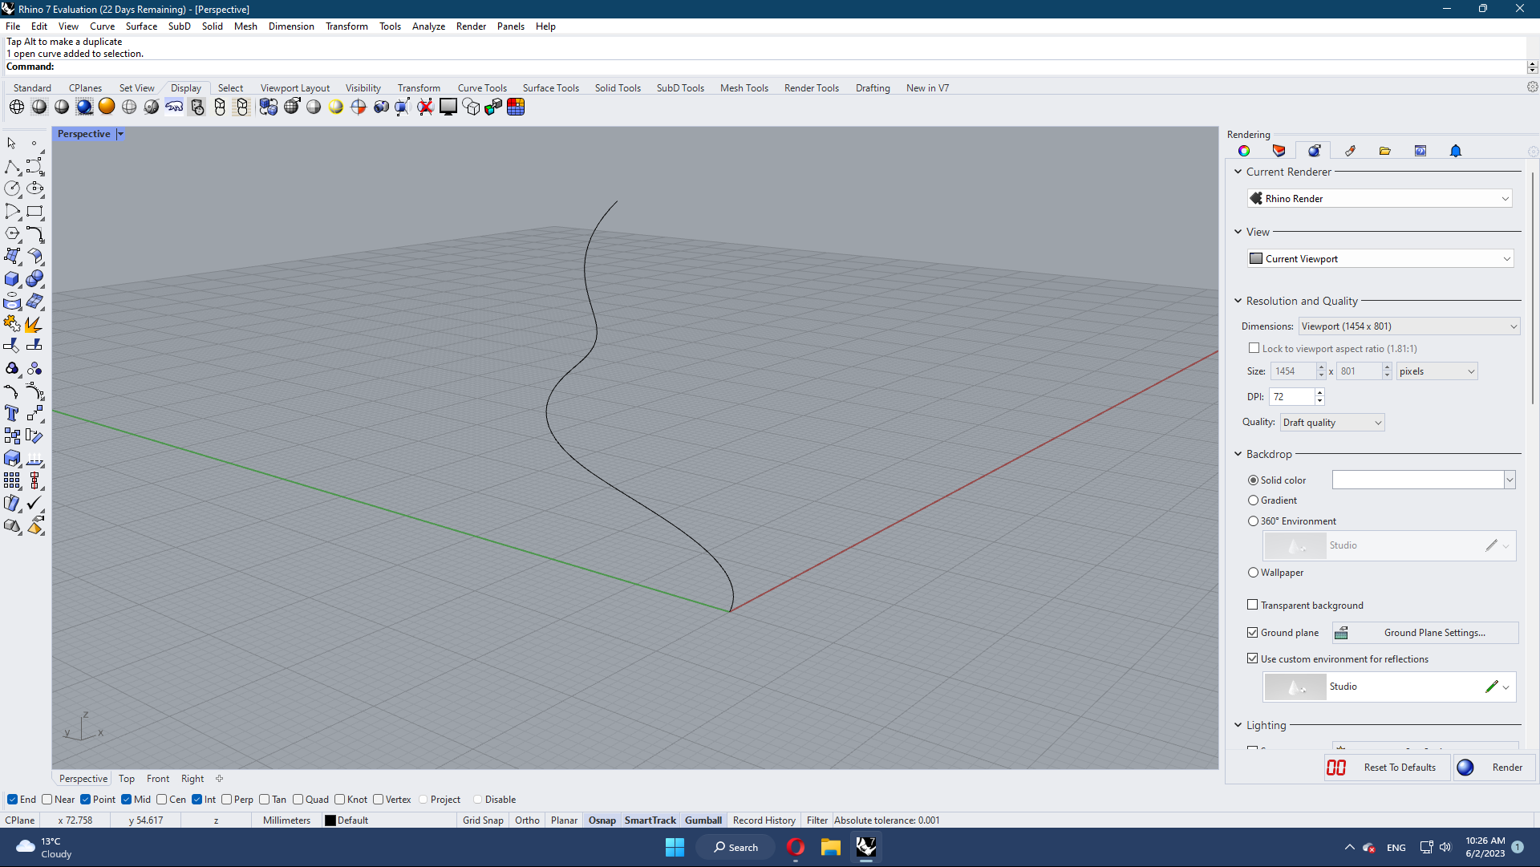Viewport: 1540px width, 867px height.
Task: Switch viewport to Rendered display mode
Action: point(84,107)
